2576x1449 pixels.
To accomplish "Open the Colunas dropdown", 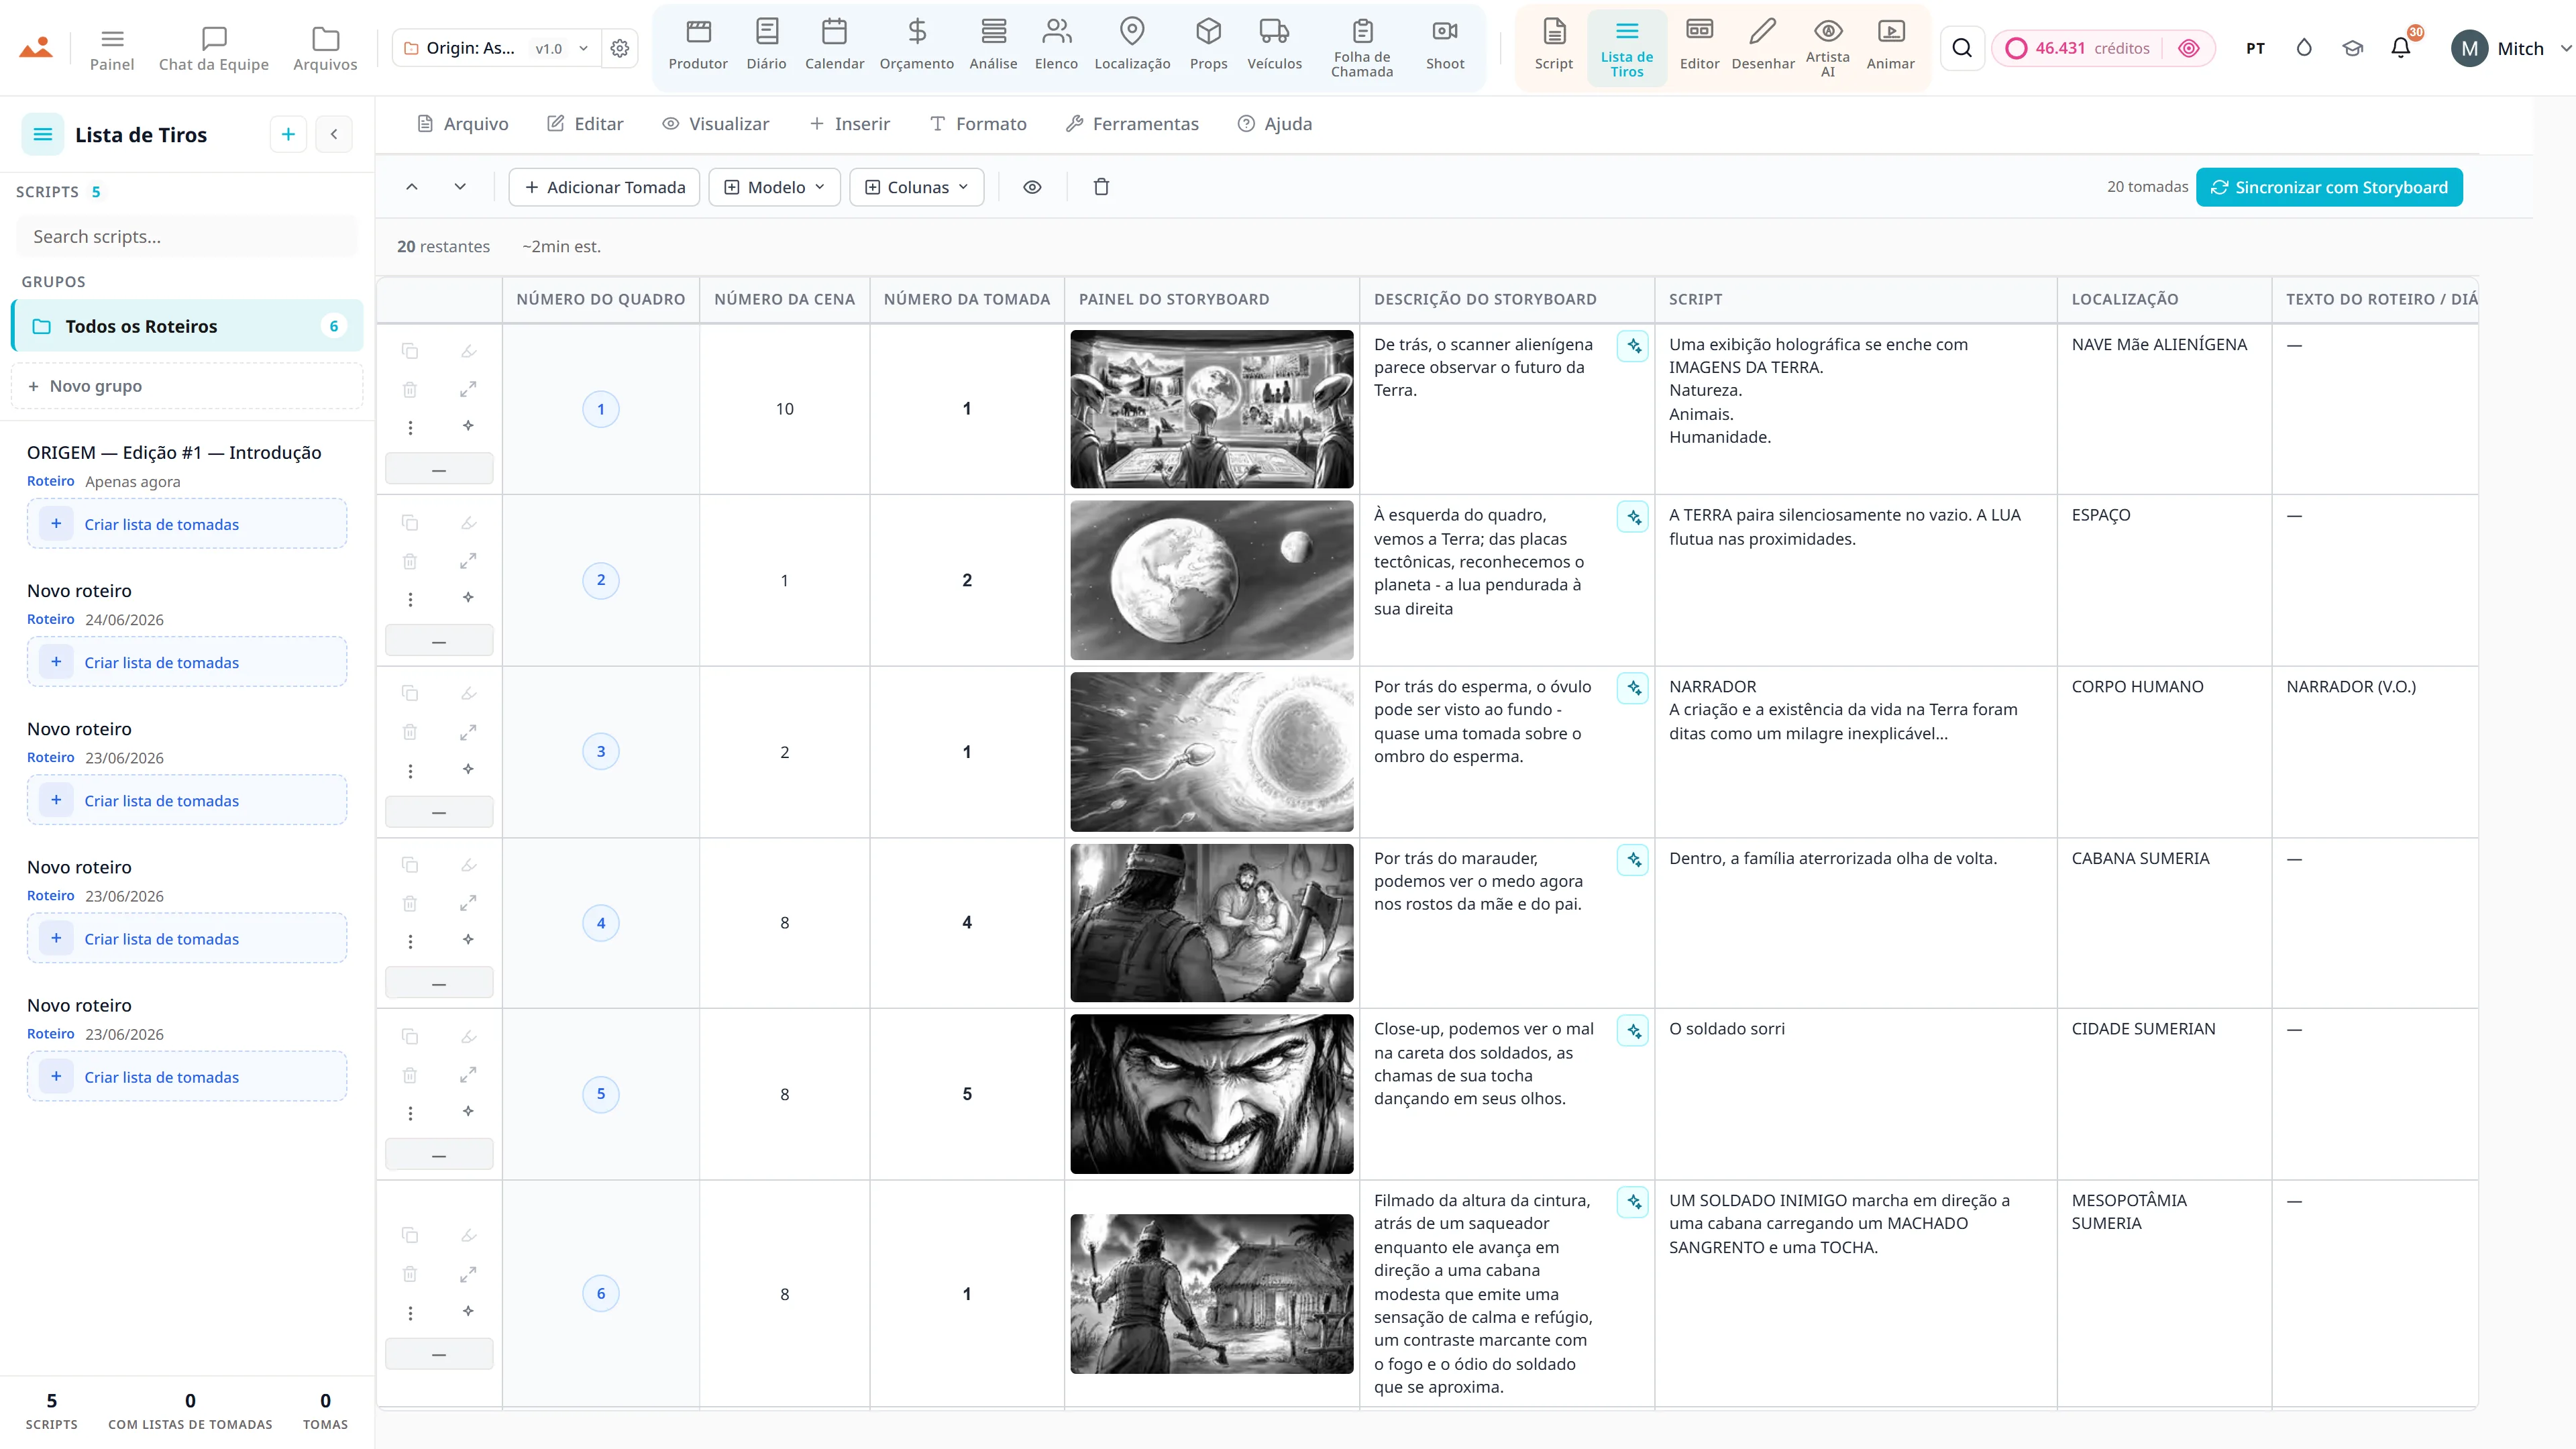I will (x=916, y=187).
